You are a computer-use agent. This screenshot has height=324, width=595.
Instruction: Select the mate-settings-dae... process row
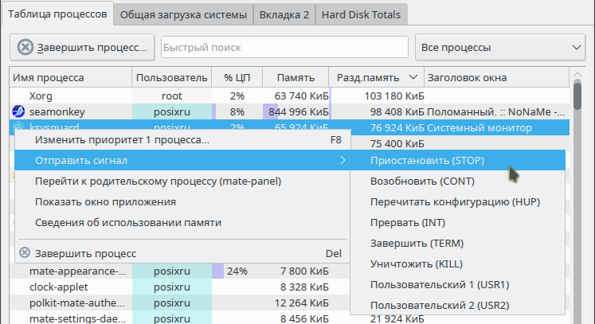(x=179, y=318)
